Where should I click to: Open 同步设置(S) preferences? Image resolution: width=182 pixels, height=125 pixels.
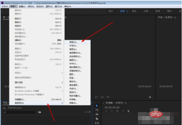(x=77, y=96)
